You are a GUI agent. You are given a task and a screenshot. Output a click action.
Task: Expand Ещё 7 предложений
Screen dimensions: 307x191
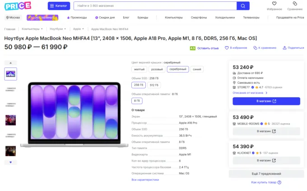tap(266, 174)
